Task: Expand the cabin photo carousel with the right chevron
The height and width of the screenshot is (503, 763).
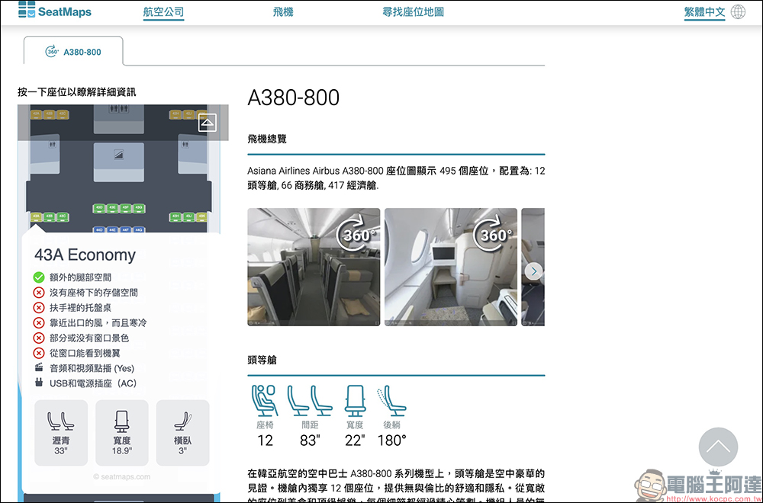Action: [x=533, y=271]
